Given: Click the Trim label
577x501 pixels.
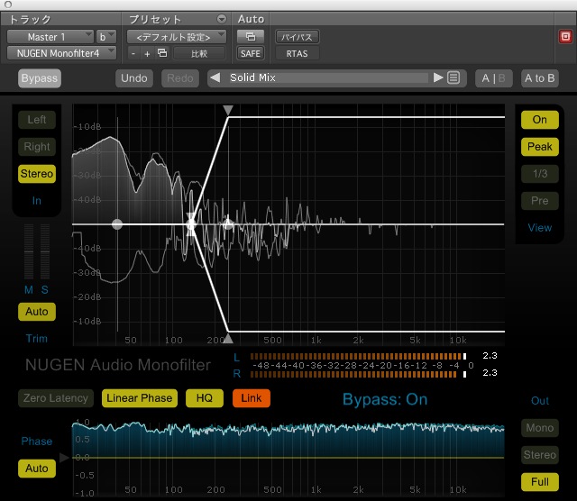Looking at the screenshot, I should (x=37, y=339).
